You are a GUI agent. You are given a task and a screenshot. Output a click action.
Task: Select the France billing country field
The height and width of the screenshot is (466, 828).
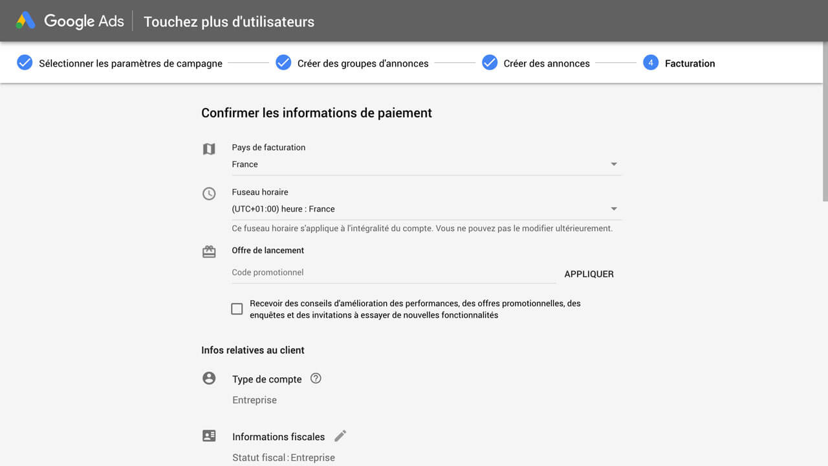(426, 164)
